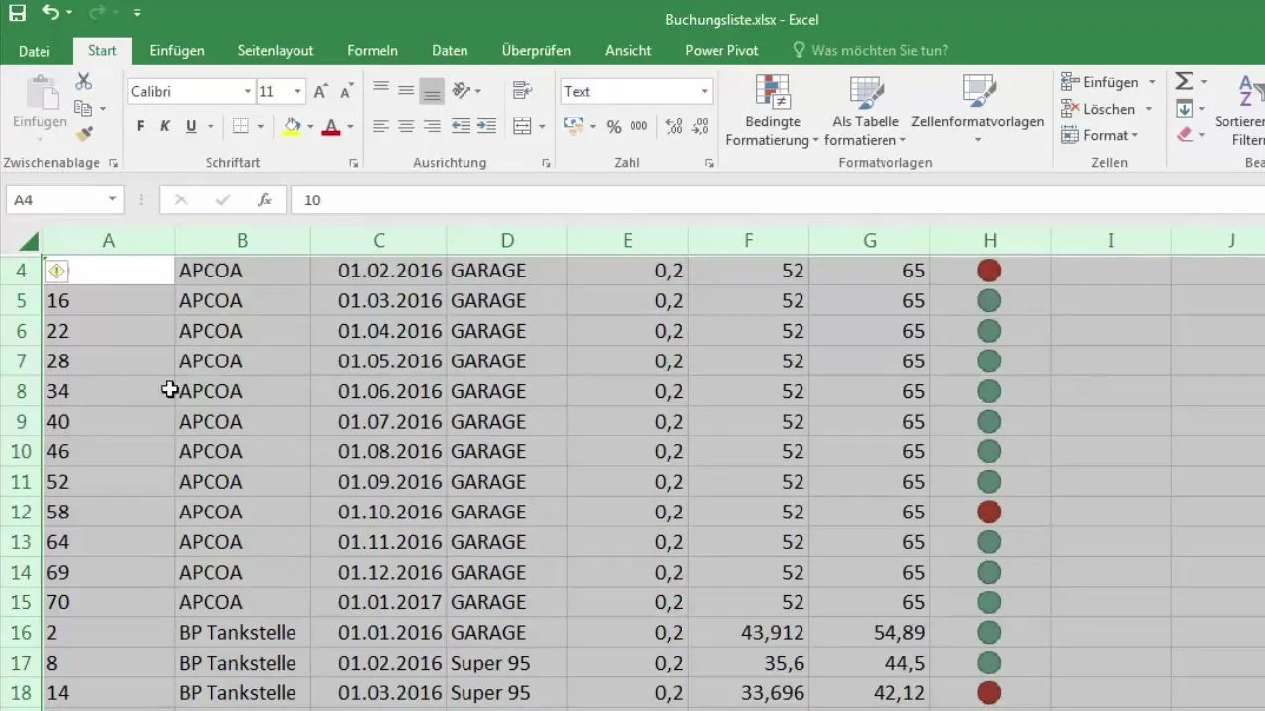Expand the font color dropdown arrow
1265x711 pixels.
(x=348, y=126)
